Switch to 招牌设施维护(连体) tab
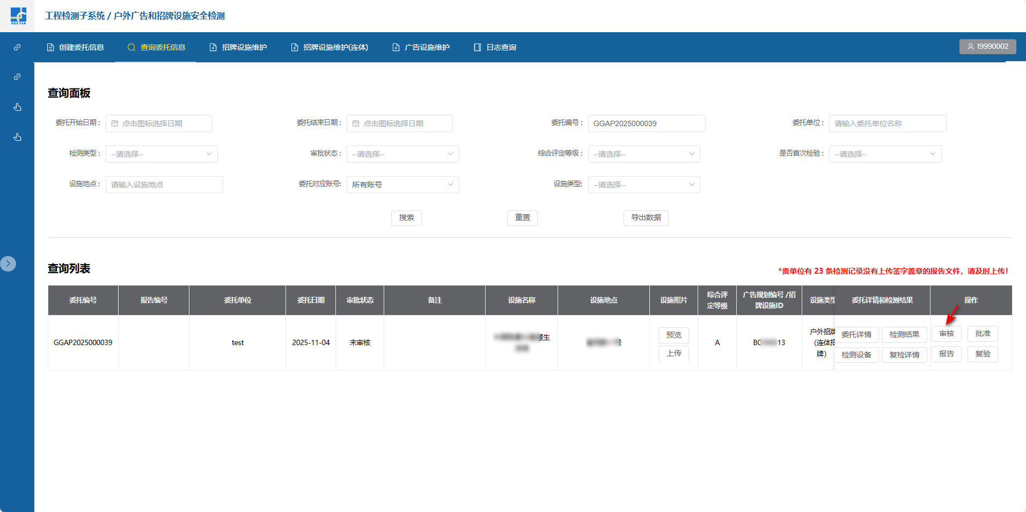Image resolution: width=1026 pixels, height=512 pixels. [329, 47]
